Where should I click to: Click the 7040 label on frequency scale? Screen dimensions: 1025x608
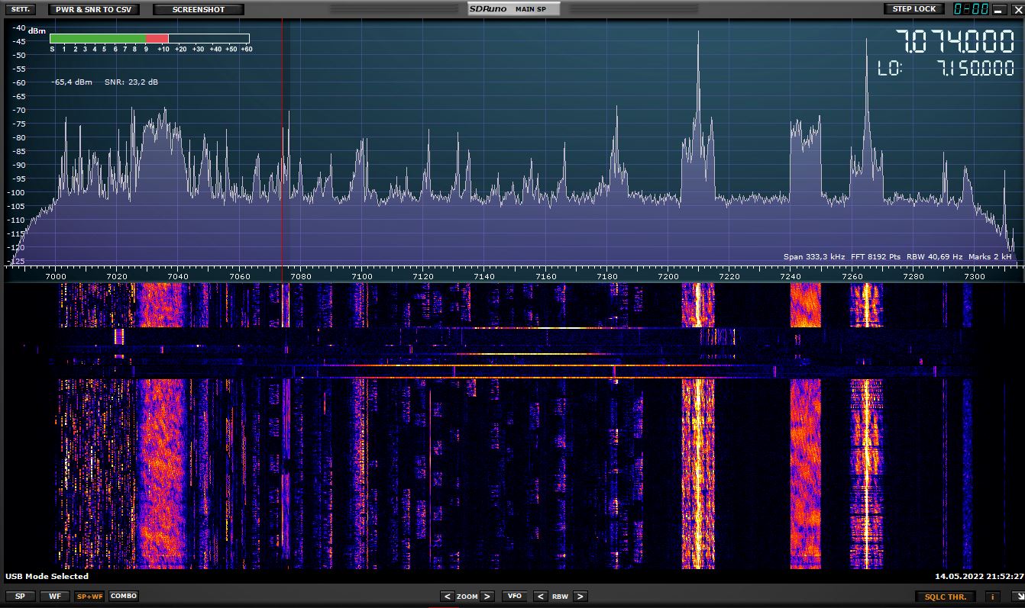(x=178, y=276)
